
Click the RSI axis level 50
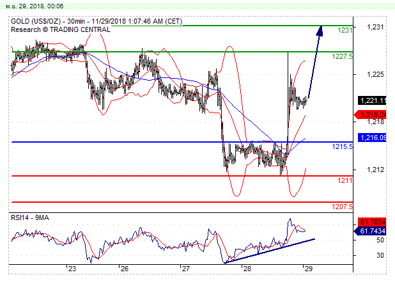click(x=380, y=240)
